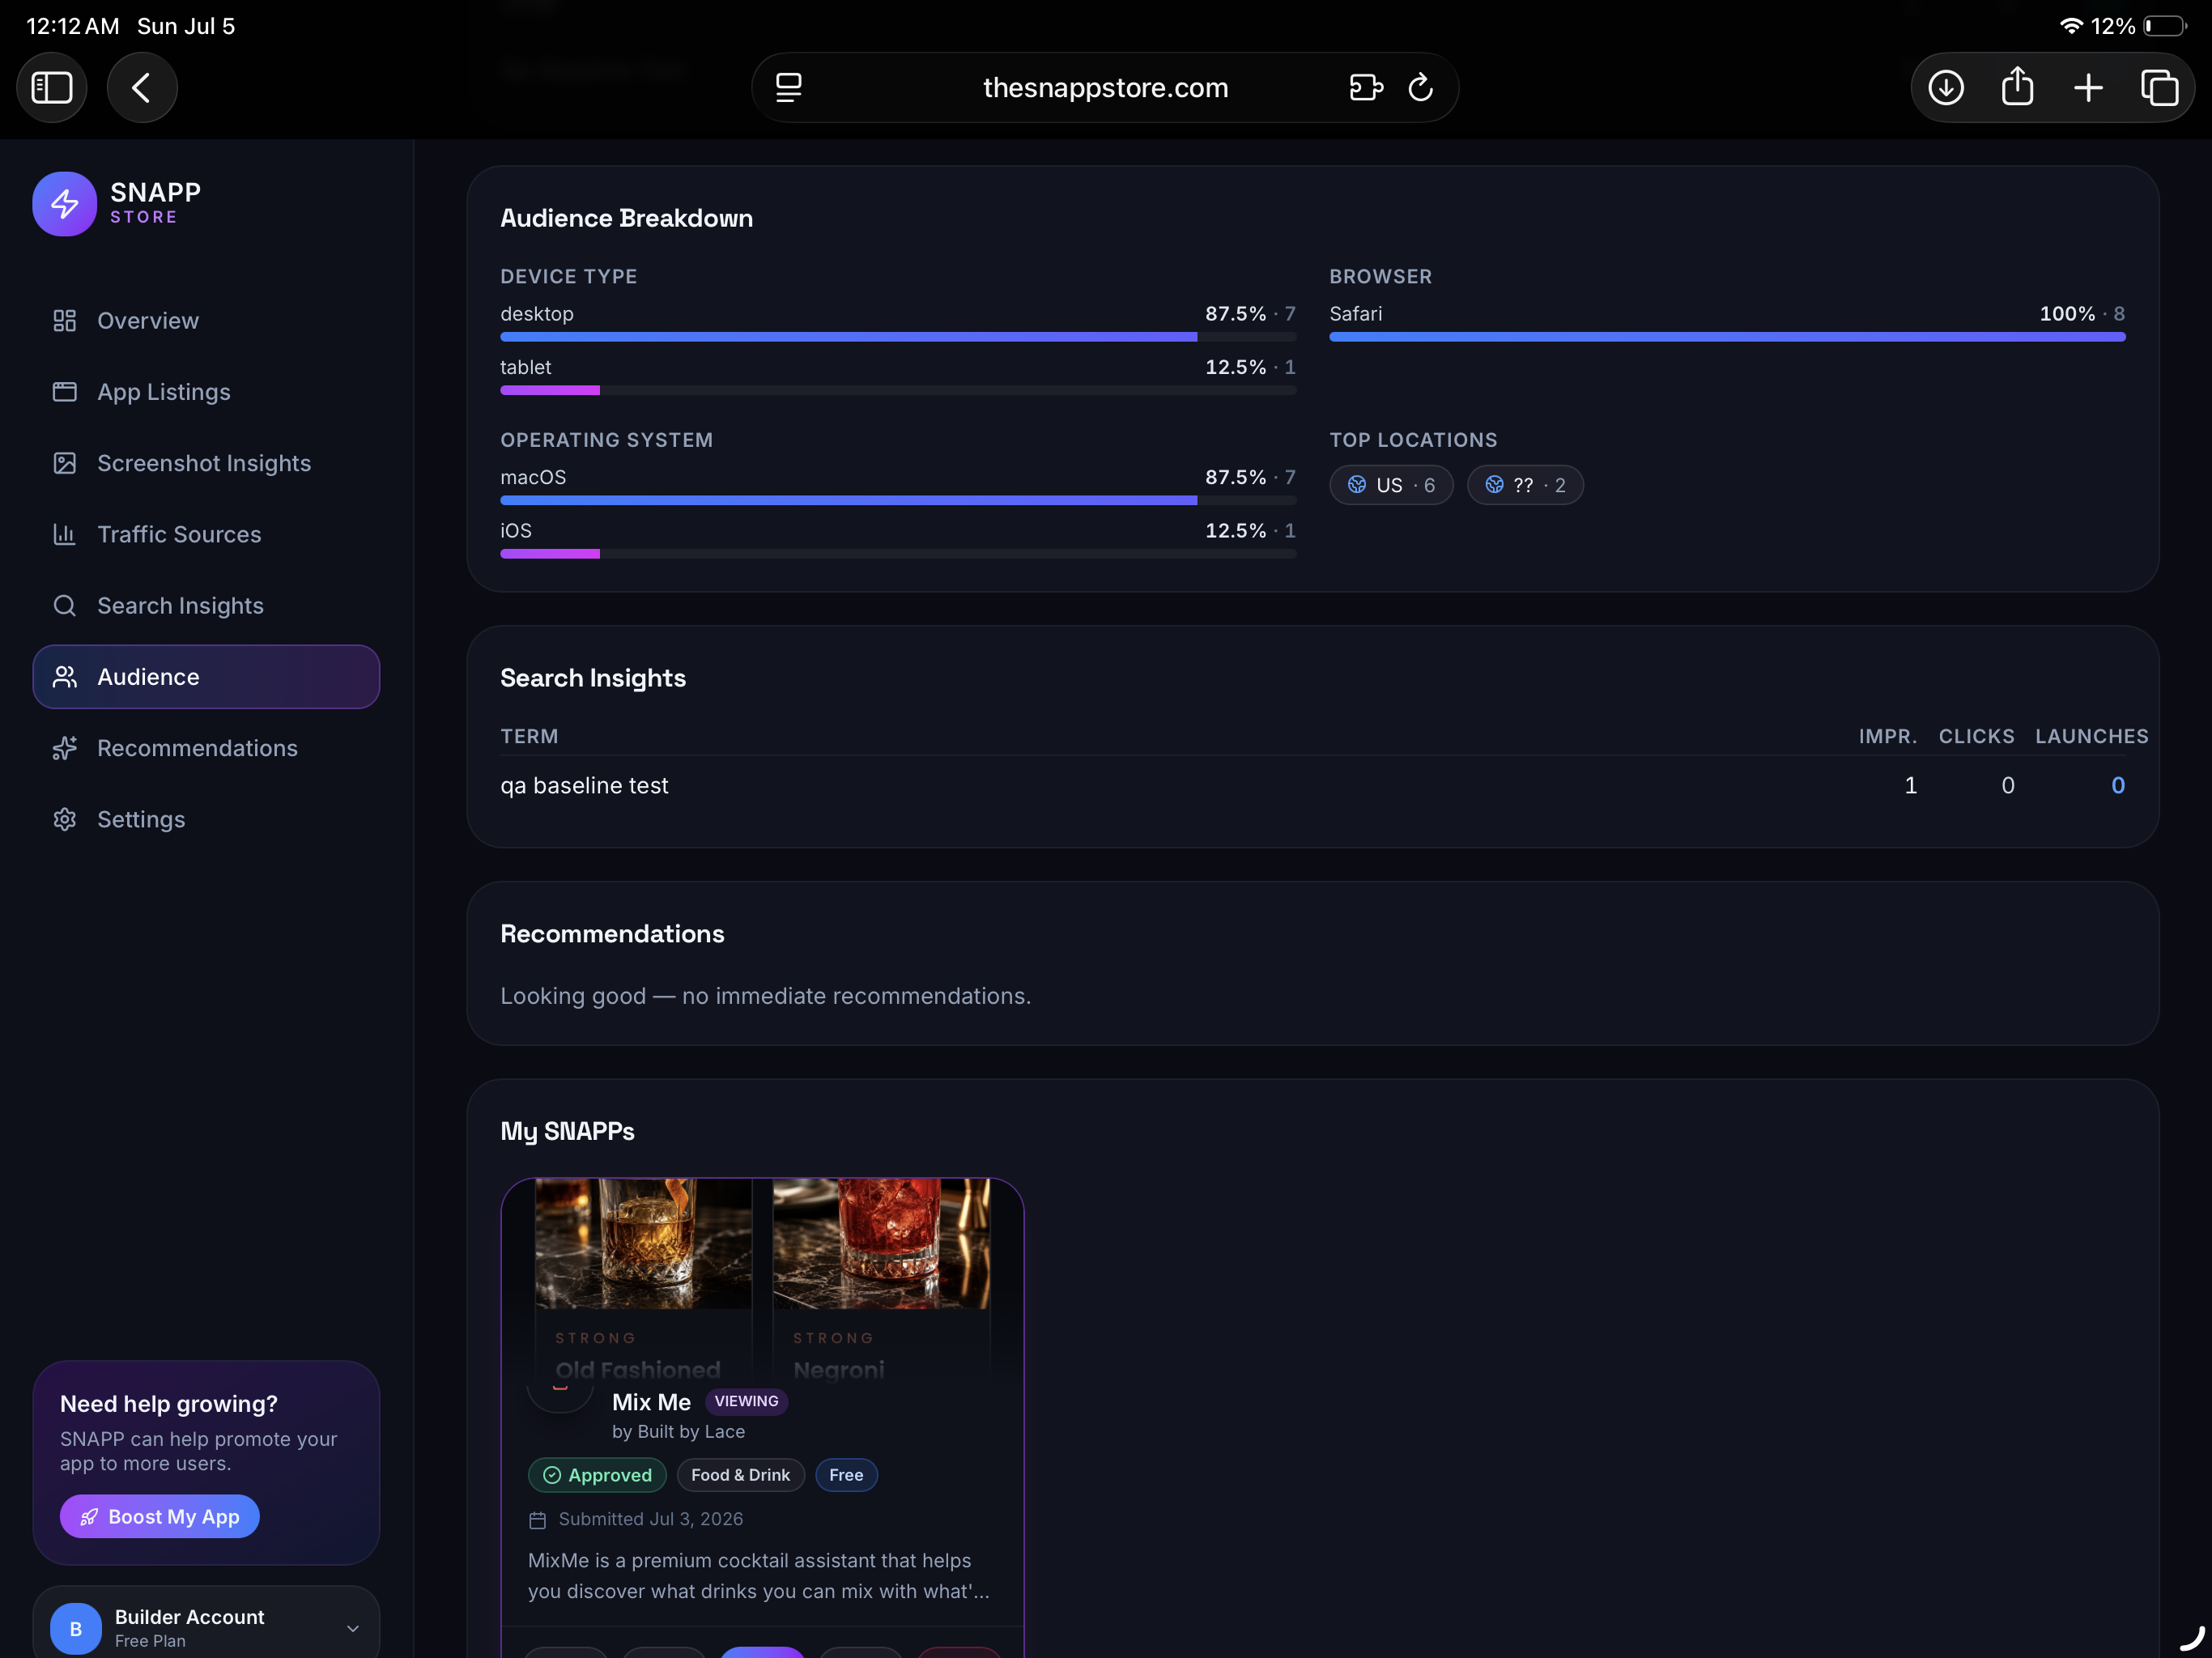Screen dimensions: 2212x1658
Task: Toggle the Safari sidebar button
Action: pos(52,88)
